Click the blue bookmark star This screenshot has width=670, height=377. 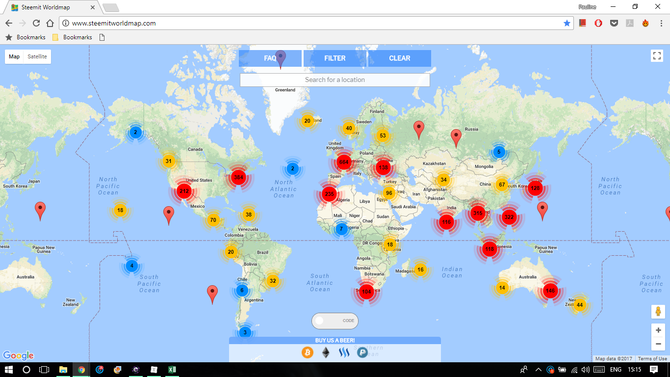tap(567, 23)
